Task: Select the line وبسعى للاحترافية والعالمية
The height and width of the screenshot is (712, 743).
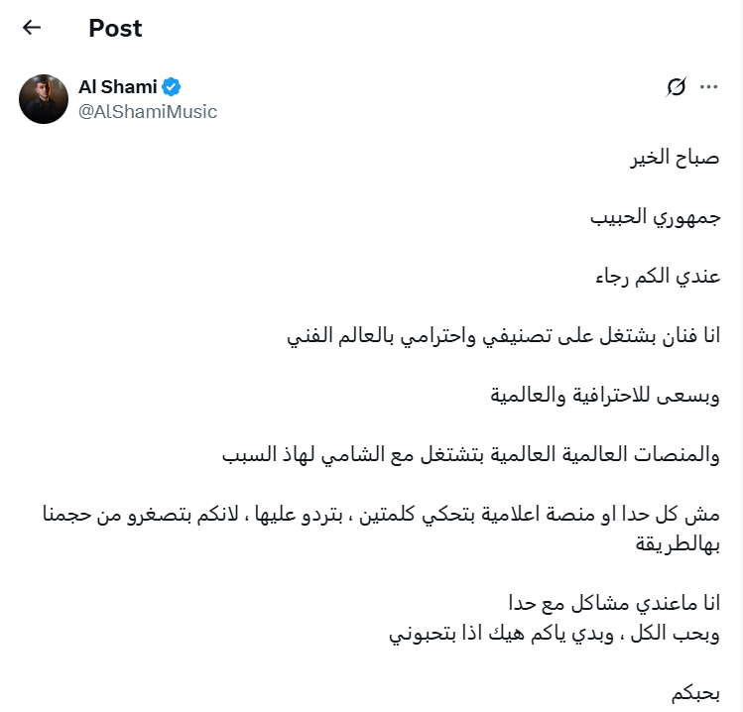Action: coord(605,396)
